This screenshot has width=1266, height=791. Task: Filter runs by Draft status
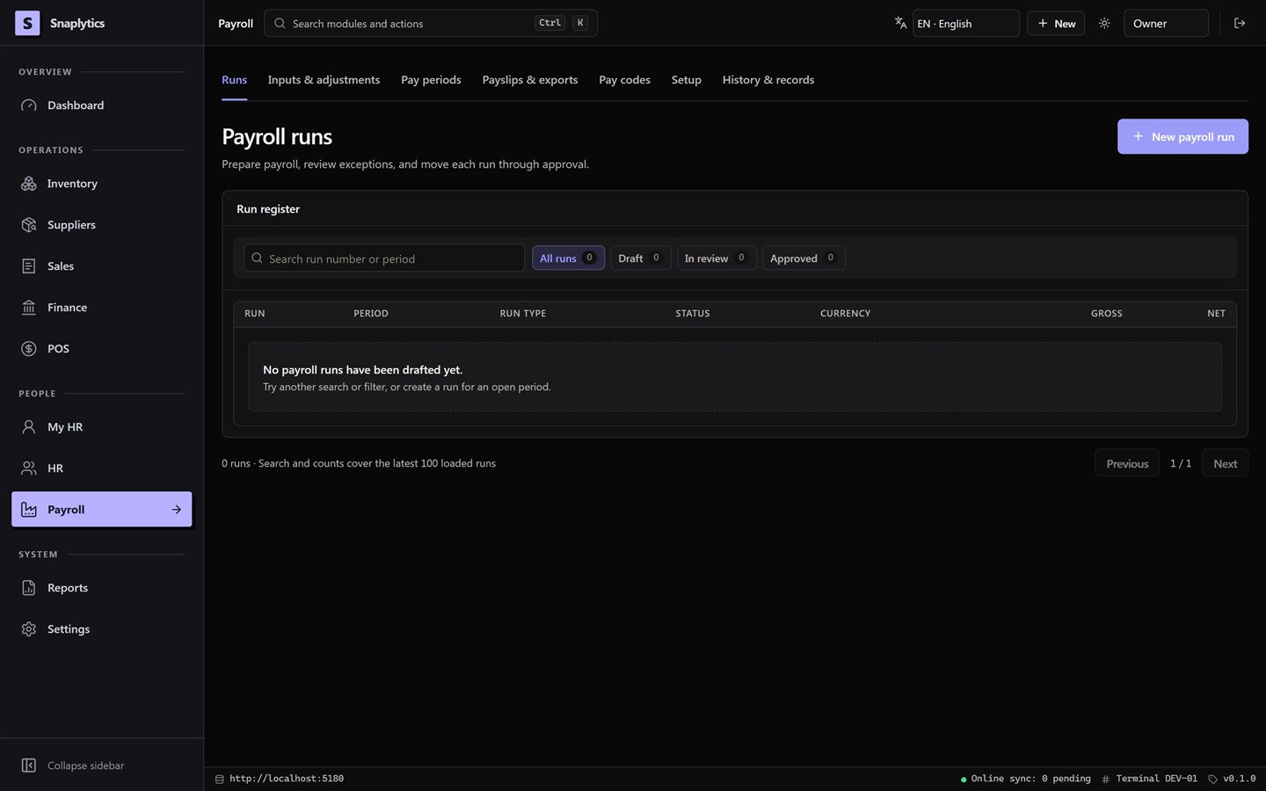point(640,258)
